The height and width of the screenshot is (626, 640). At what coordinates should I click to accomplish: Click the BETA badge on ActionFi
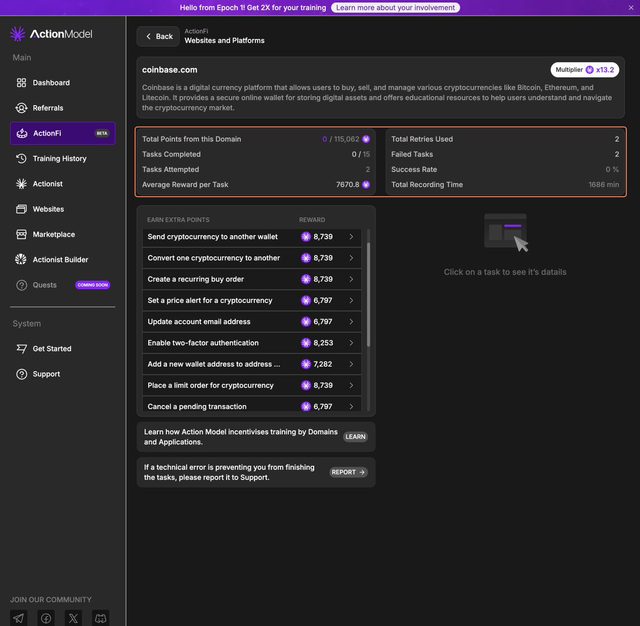(102, 133)
